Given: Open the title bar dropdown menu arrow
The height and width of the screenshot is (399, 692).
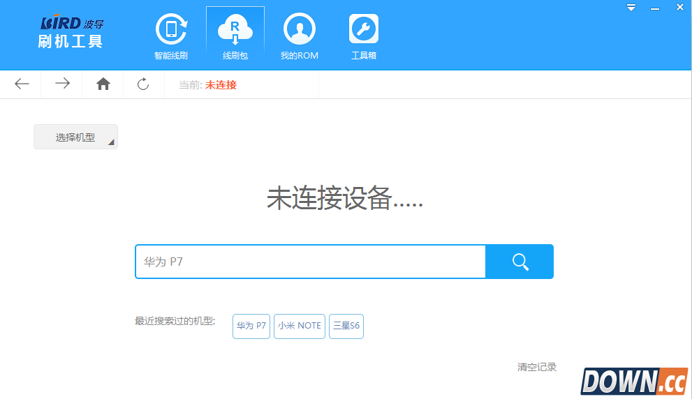Looking at the screenshot, I should point(631,8).
